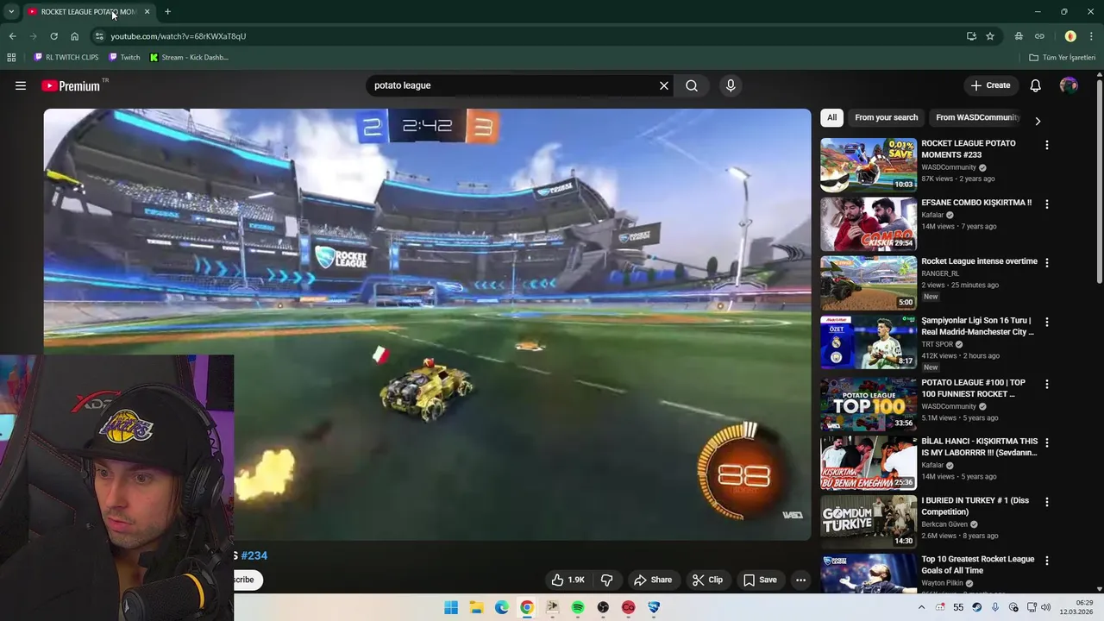Open OBS Studio from the taskbar
The width and height of the screenshot is (1104, 621).
[x=603, y=607]
